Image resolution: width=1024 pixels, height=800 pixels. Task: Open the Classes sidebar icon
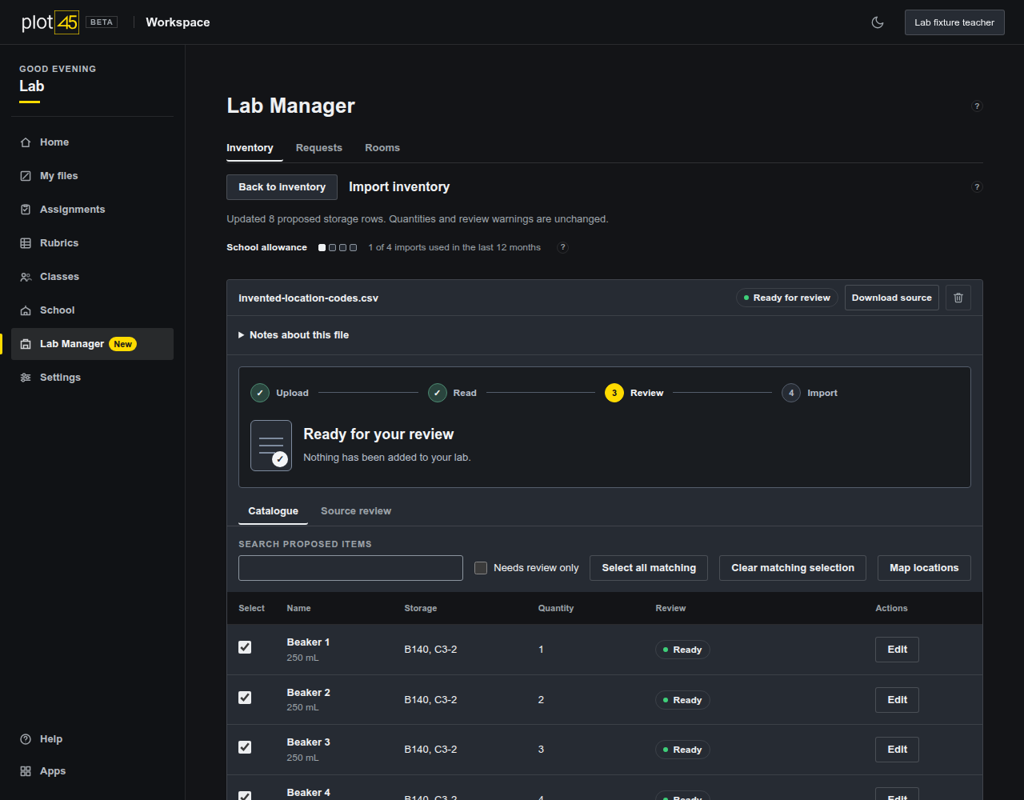click(26, 277)
